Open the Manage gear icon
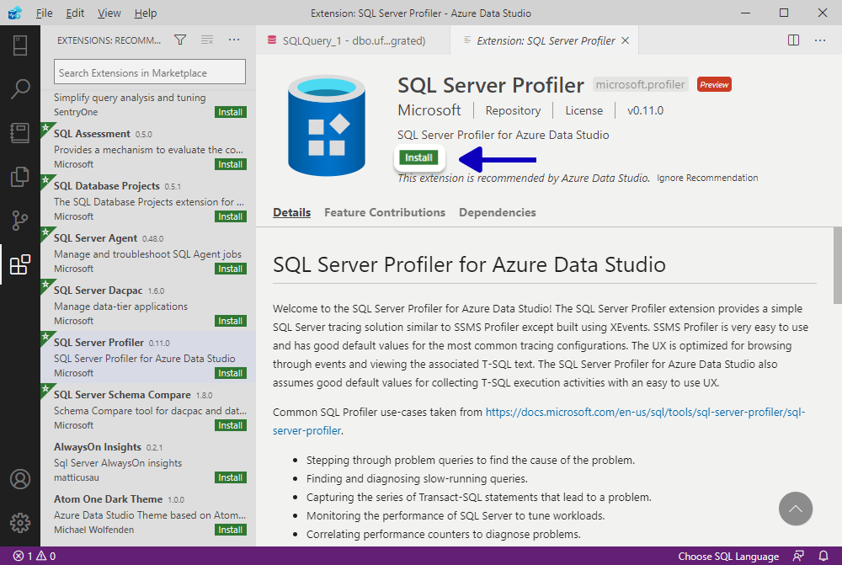Image resolution: width=842 pixels, height=565 pixels. (x=20, y=523)
